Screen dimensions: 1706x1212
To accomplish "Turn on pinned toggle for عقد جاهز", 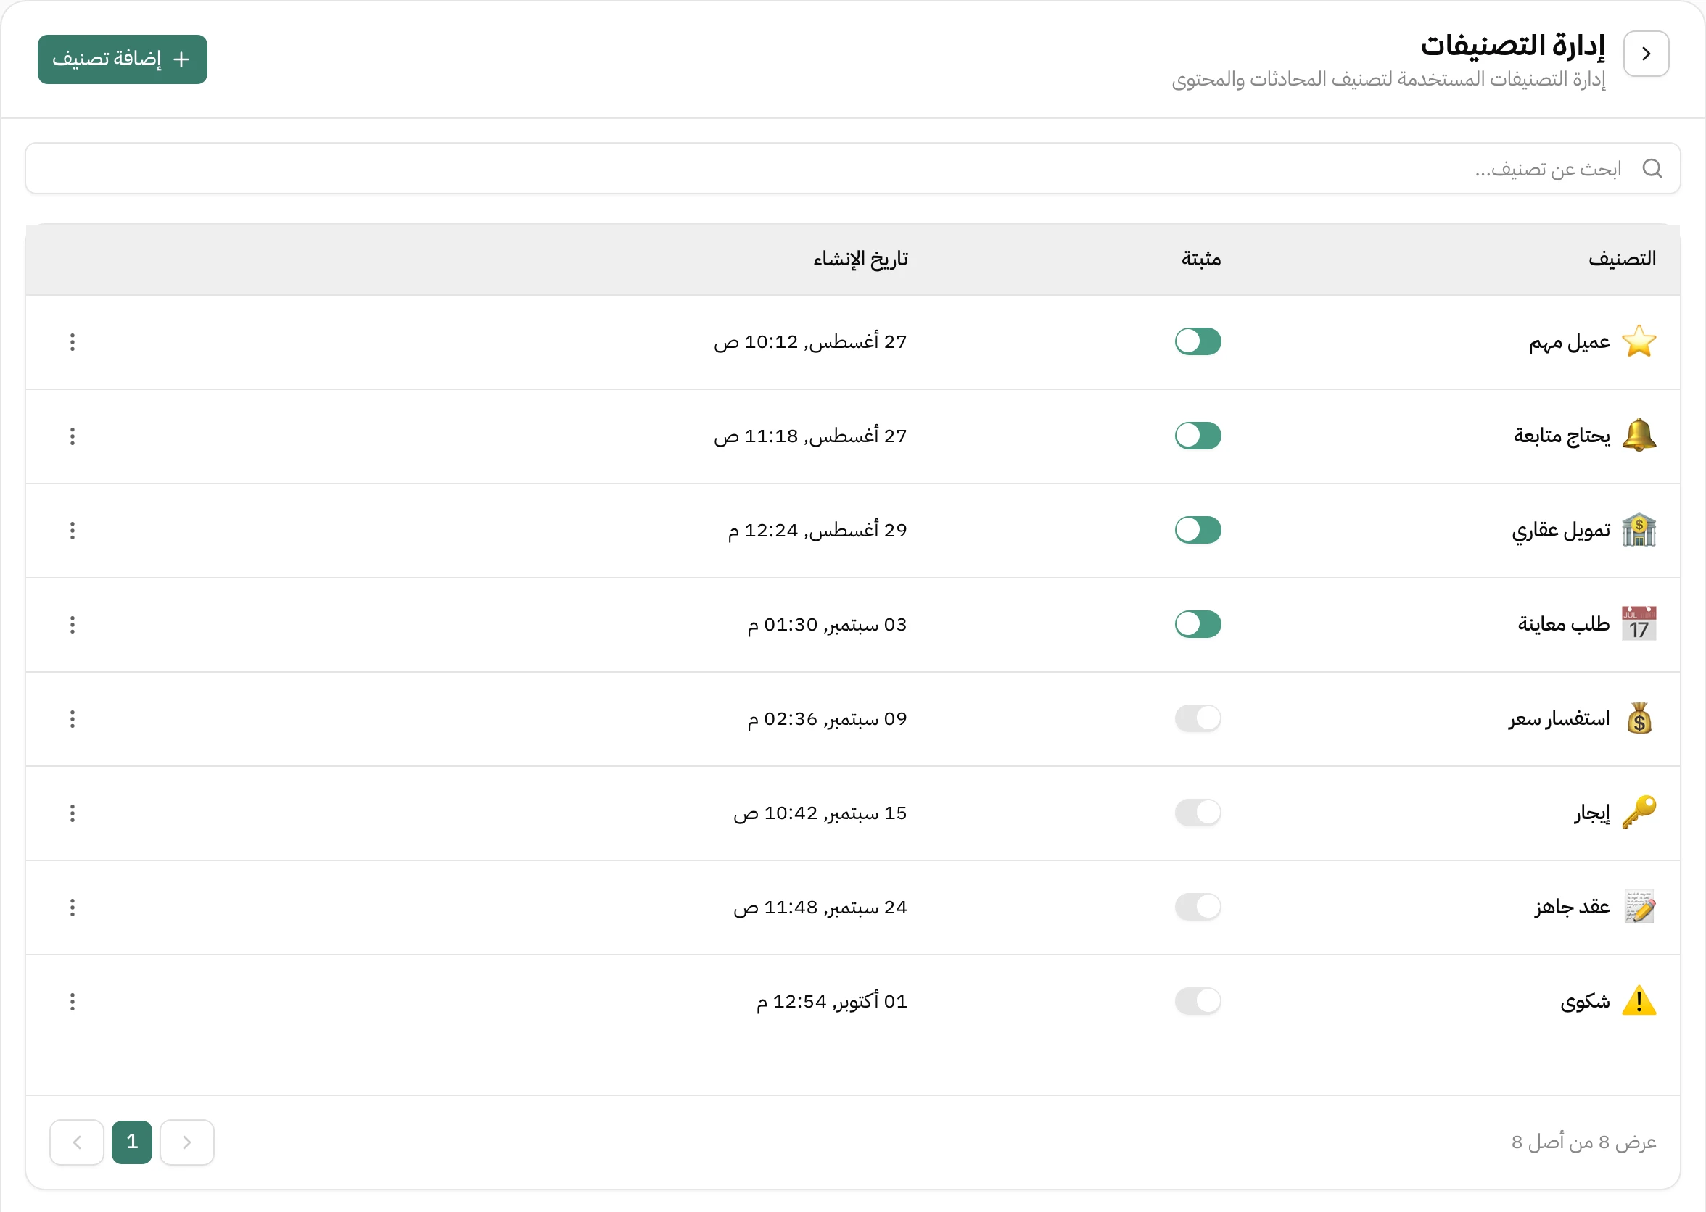I will (1198, 908).
